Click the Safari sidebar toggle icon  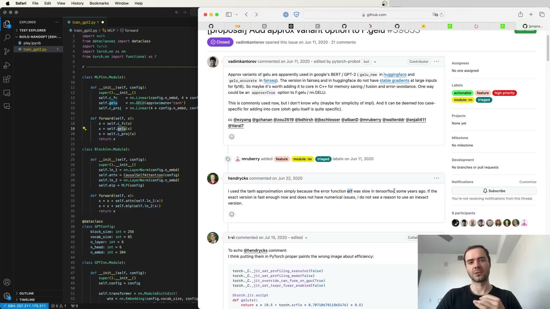tap(229, 15)
